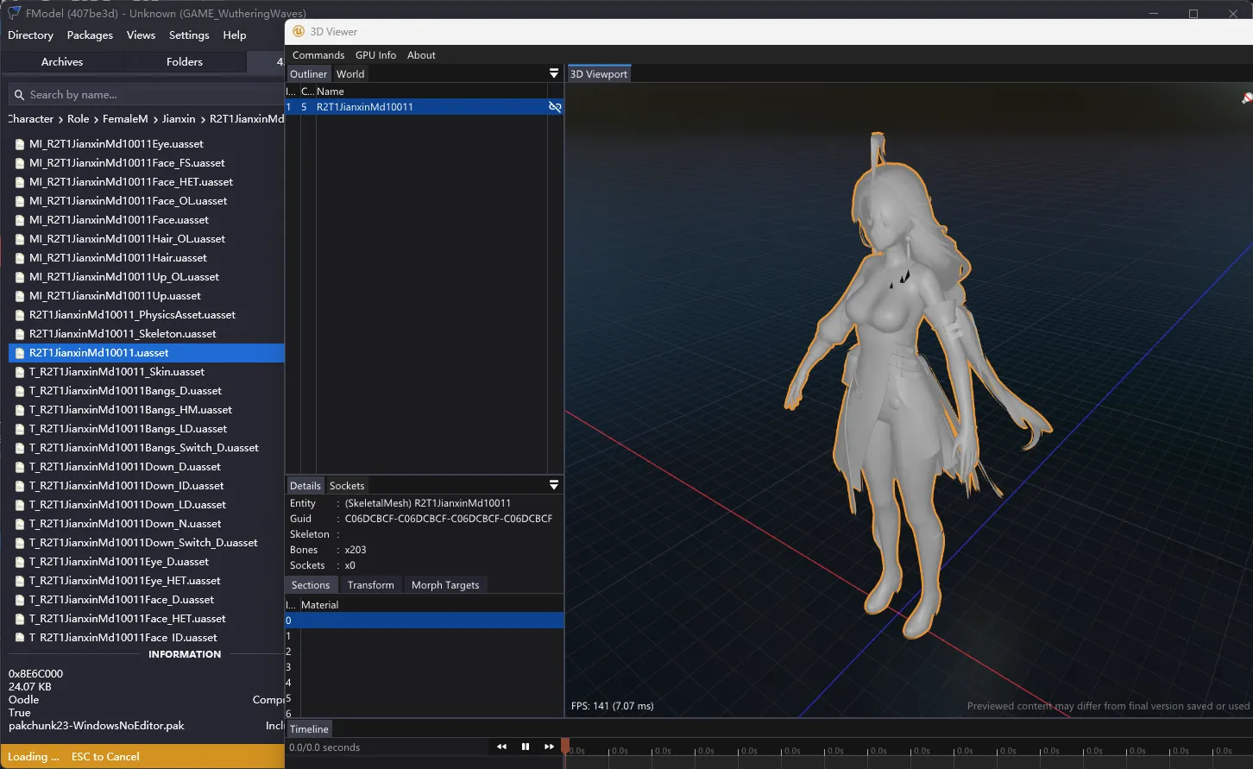Click the file icon of T_R2T1JianxinMd10011_Skin.uasset
Viewport: 1253px width, 769px height.
pos(20,372)
